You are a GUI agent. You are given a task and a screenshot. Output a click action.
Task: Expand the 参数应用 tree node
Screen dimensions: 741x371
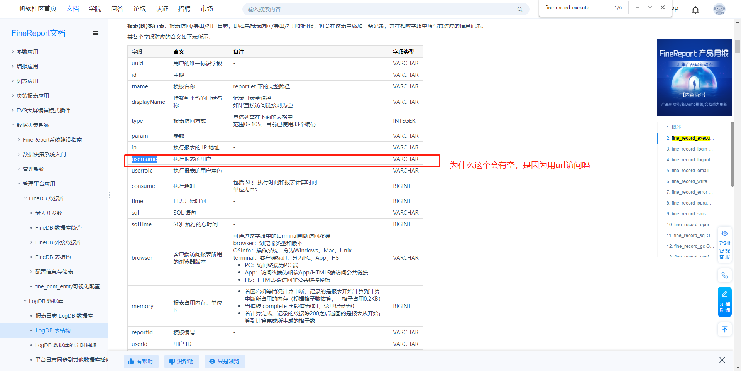[x=13, y=52]
